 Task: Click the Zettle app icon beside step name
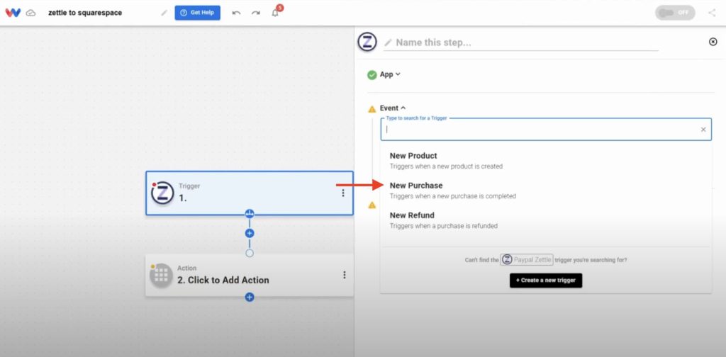[x=368, y=42]
